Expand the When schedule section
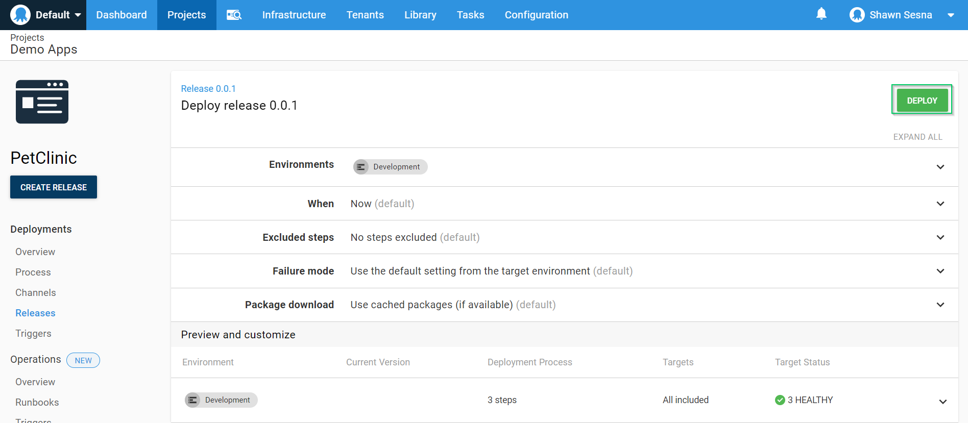 coord(940,204)
